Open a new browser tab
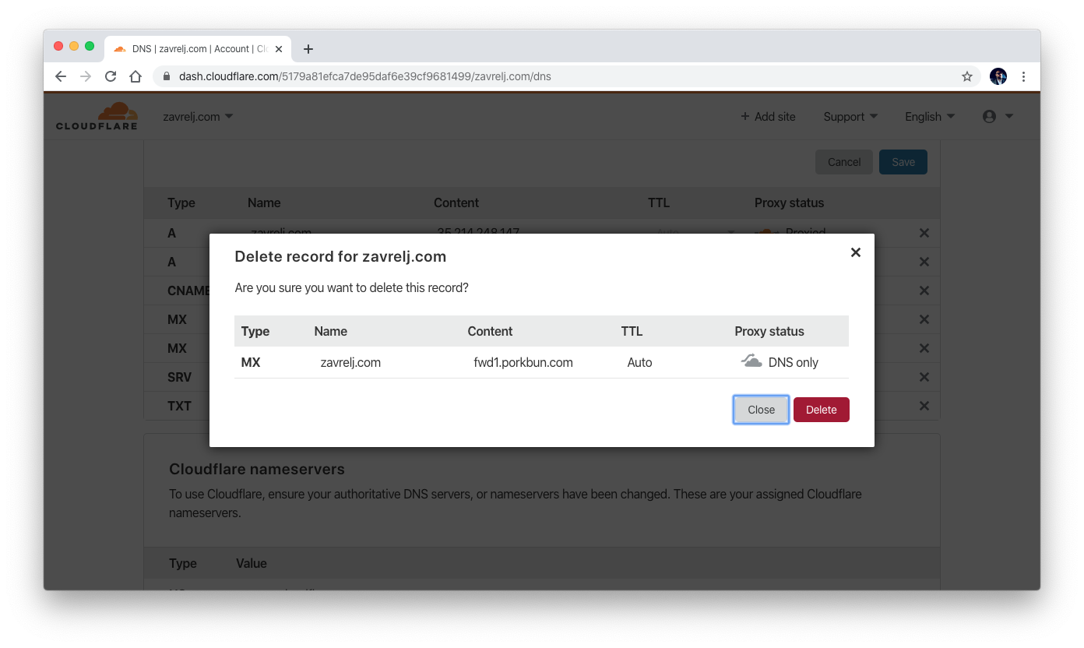1084x648 pixels. tap(308, 49)
